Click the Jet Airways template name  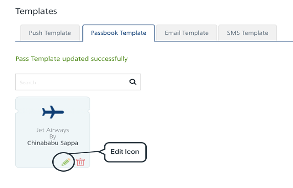click(53, 130)
